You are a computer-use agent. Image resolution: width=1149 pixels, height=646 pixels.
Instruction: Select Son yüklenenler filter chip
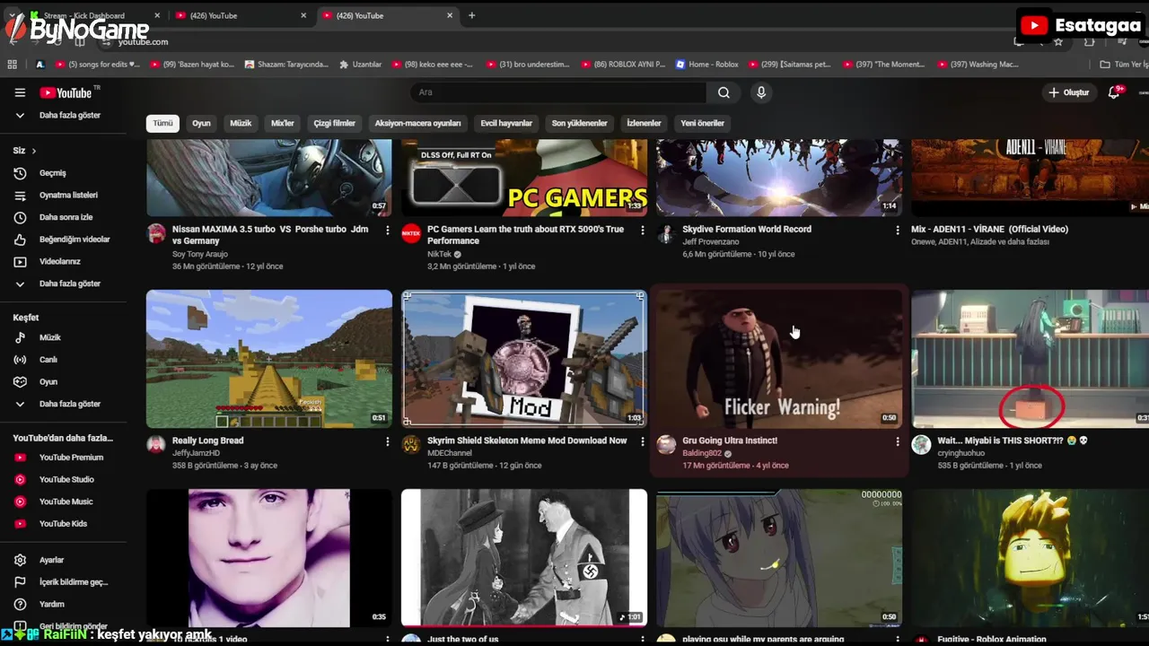tap(579, 123)
